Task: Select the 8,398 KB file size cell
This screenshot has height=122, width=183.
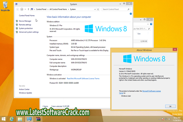Action: (144, 41)
